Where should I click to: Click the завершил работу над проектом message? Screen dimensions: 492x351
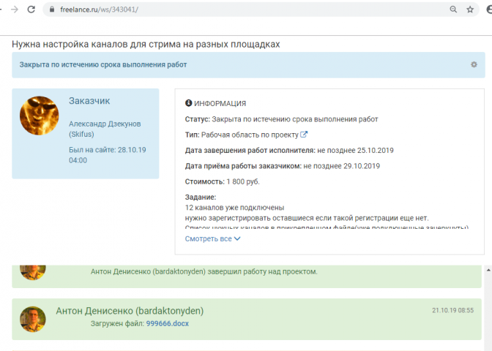(x=204, y=272)
